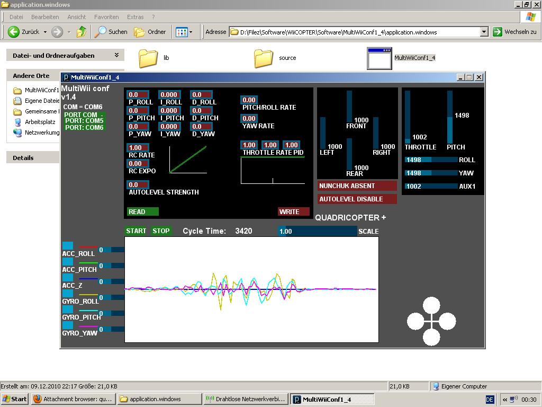Click the D_YAW value field
542x407 pixels.
click(201, 126)
